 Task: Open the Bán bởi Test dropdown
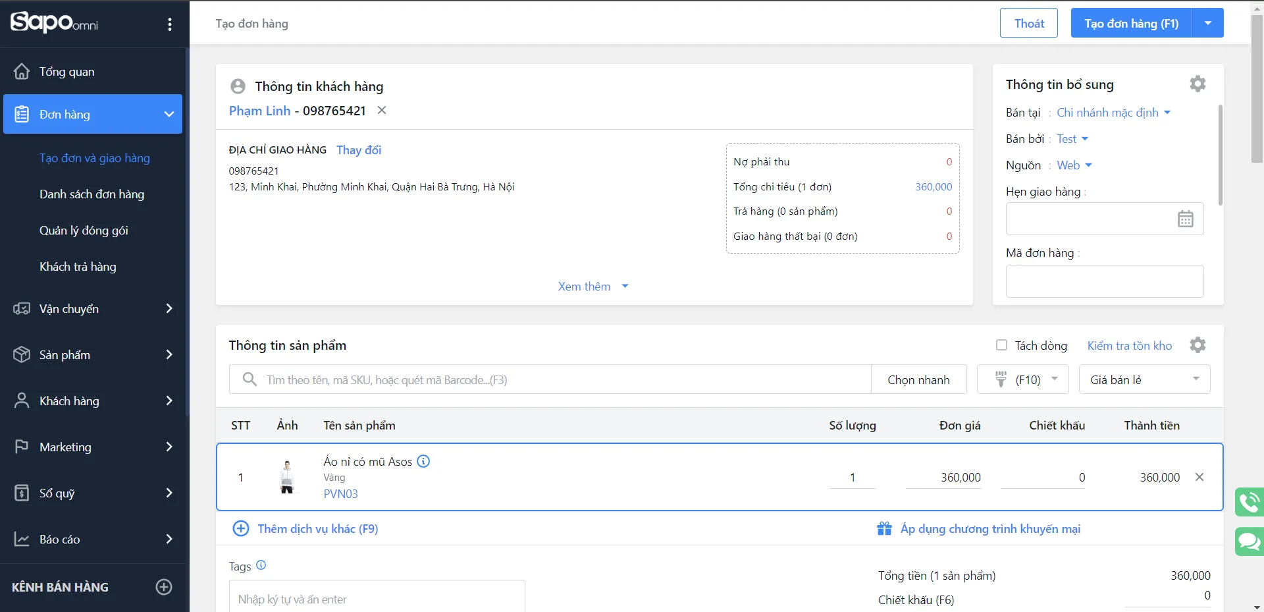point(1072,139)
